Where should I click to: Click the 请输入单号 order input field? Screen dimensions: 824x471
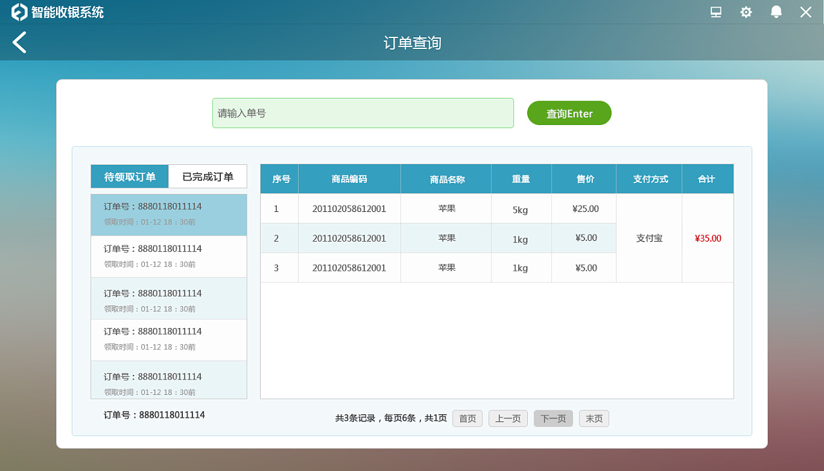[x=363, y=113]
